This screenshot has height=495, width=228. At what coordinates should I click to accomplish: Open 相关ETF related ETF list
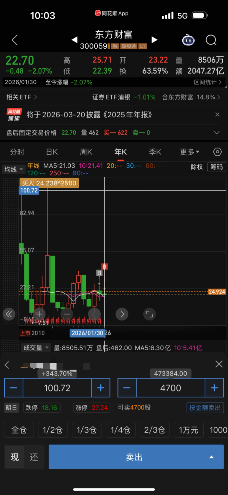pos(22,97)
